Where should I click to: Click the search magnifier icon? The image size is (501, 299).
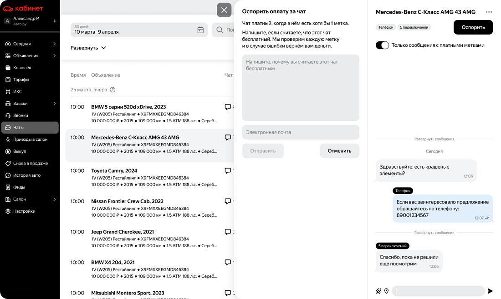(220, 30)
